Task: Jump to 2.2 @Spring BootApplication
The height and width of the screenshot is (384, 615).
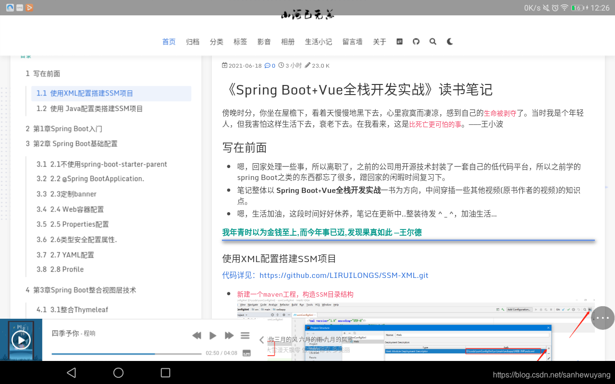Action: pyautogui.click(x=90, y=179)
